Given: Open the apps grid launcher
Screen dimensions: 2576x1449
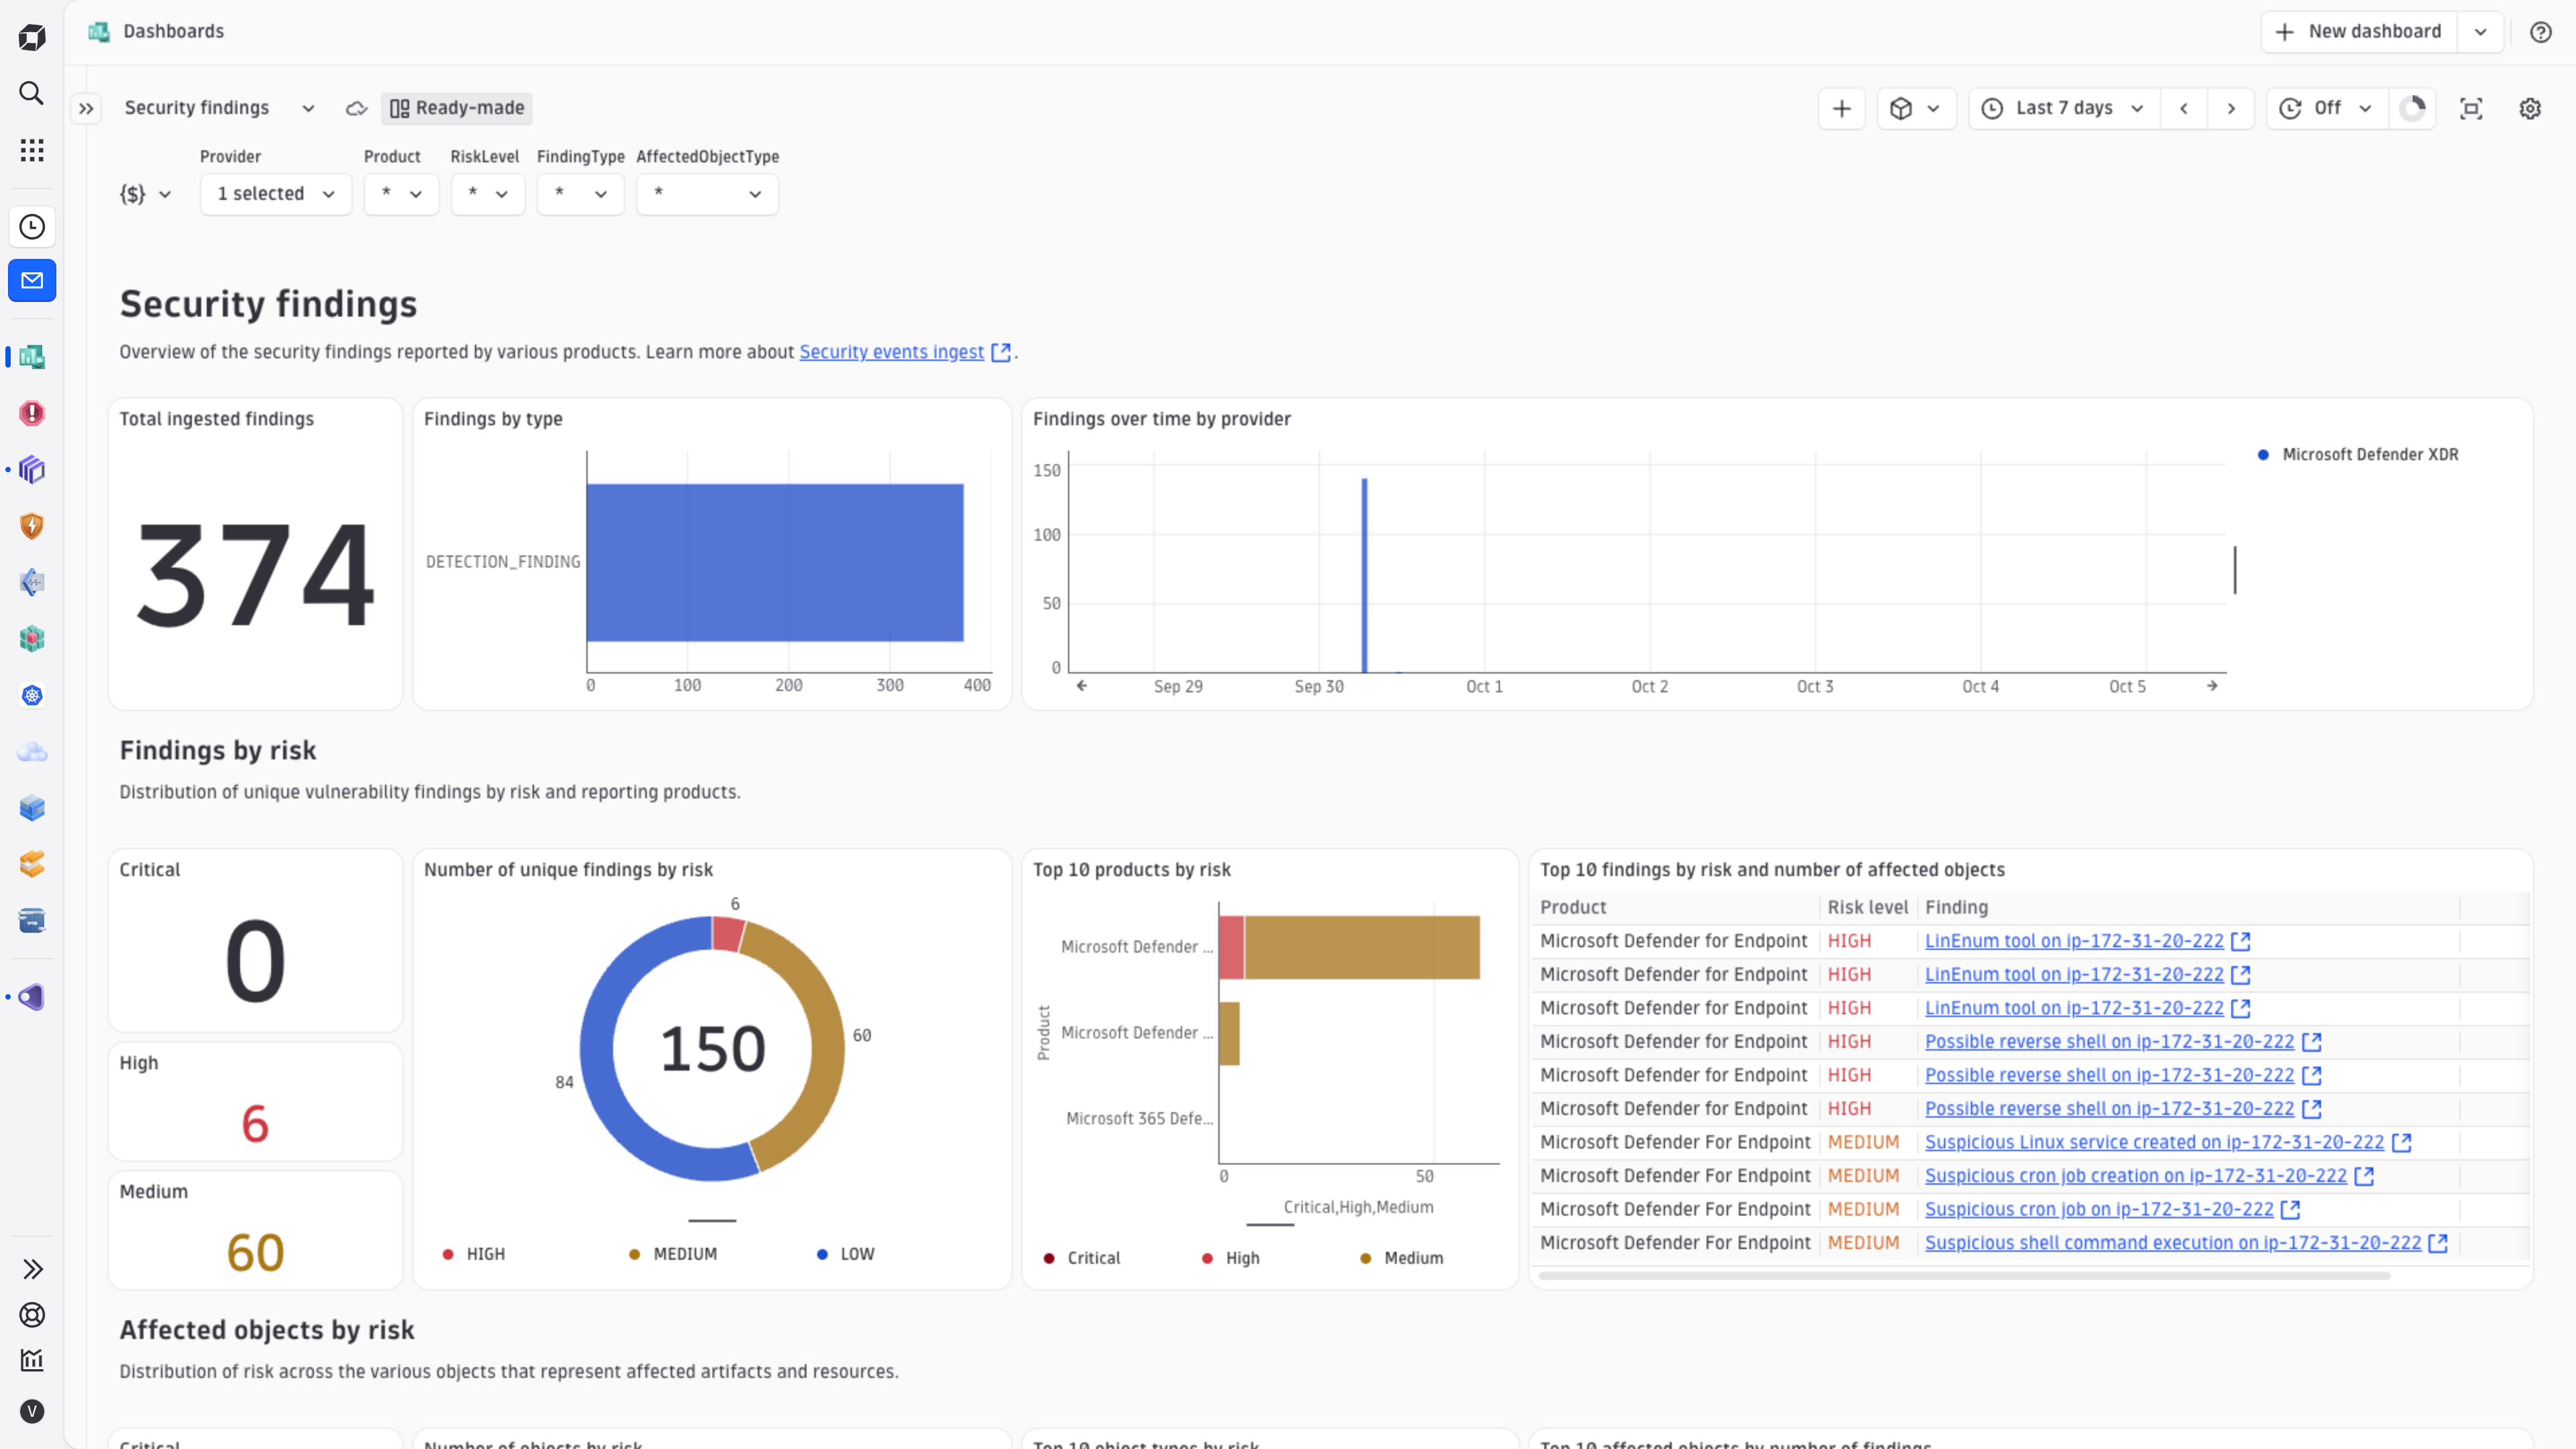Looking at the screenshot, I should 32,150.
